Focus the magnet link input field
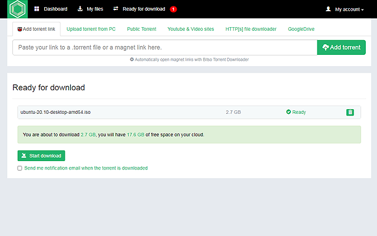This screenshot has height=236, width=377. pos(165,47)
